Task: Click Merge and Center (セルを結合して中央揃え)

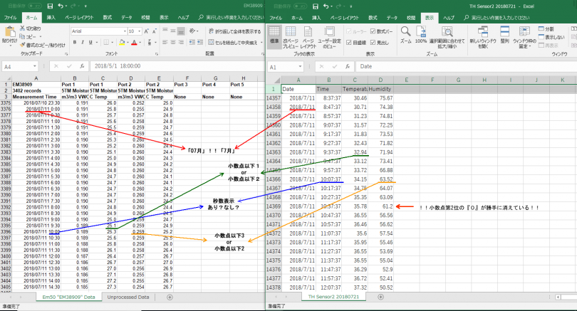Action: point(234,43)
